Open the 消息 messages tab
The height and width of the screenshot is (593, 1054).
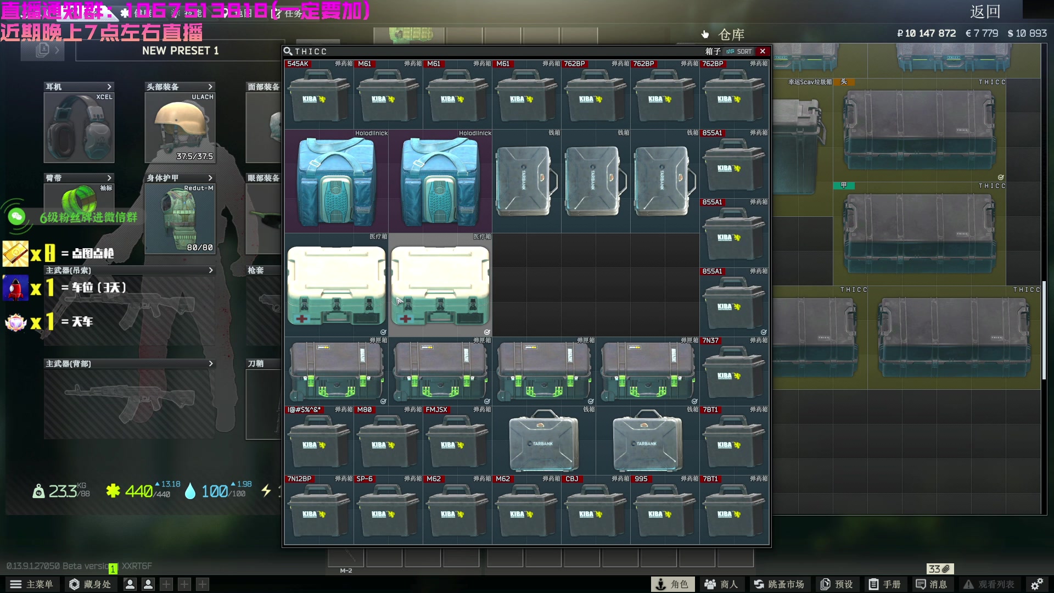pyautogui.click(x=932, y=584)
